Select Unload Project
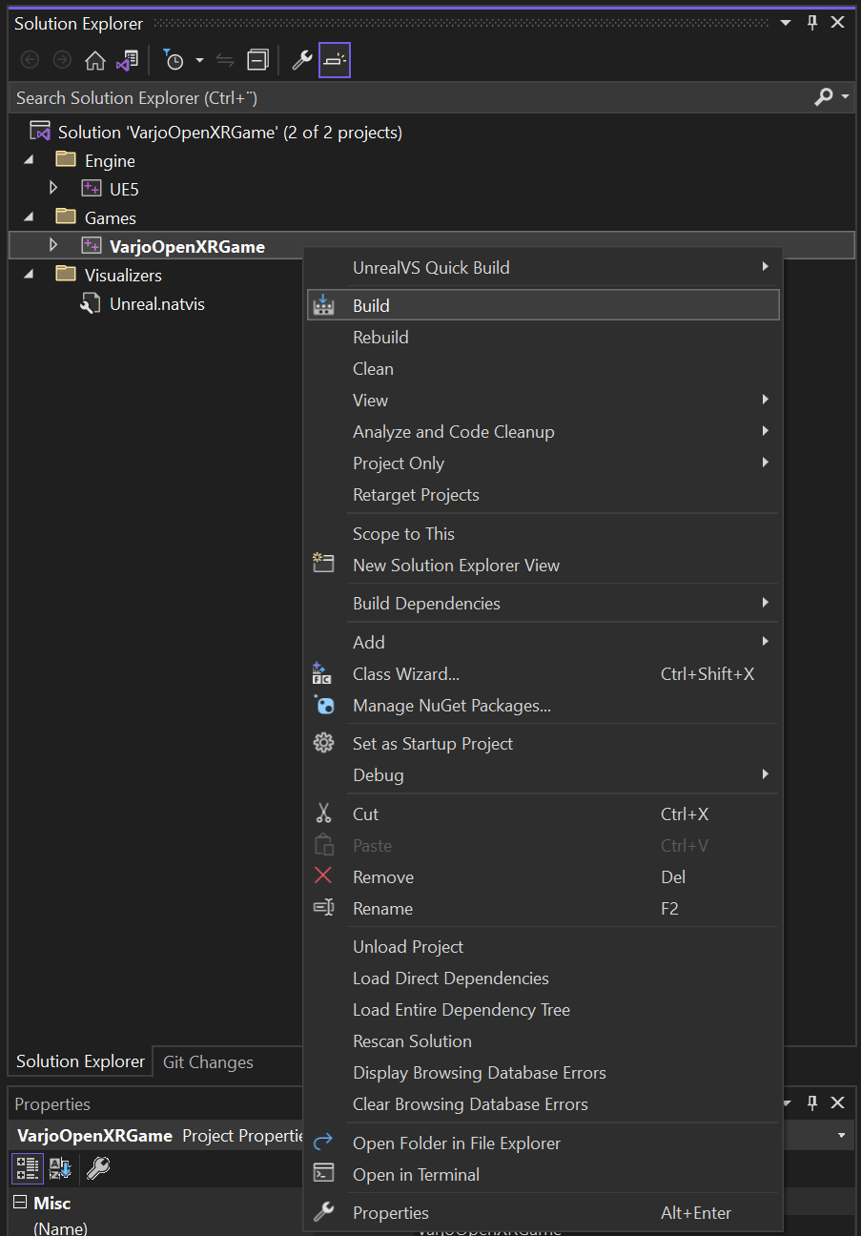Screen dimensions: 861x1236 coord(543,947)
